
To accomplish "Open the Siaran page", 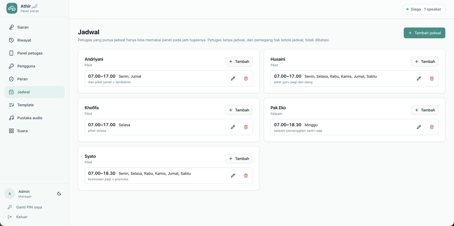I will (x=34, y=27).
